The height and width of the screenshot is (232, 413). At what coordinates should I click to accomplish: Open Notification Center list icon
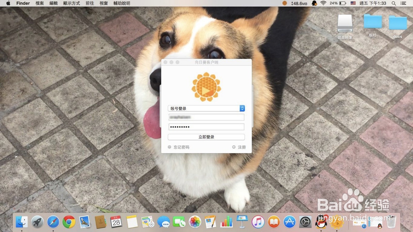tap(403, 3)
